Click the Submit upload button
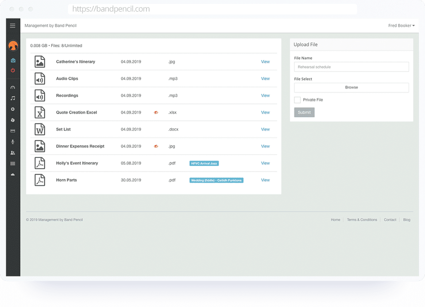Viewport: 425px width, 307px height. pos(305,112)
